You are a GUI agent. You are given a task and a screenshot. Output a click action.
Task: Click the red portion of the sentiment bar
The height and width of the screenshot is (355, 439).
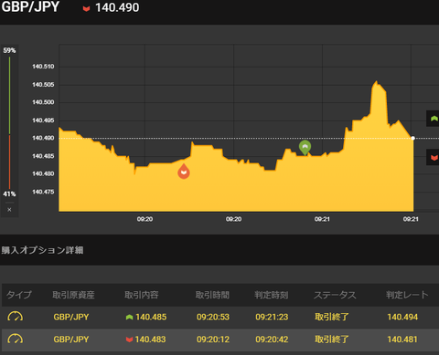pos(9,162)
